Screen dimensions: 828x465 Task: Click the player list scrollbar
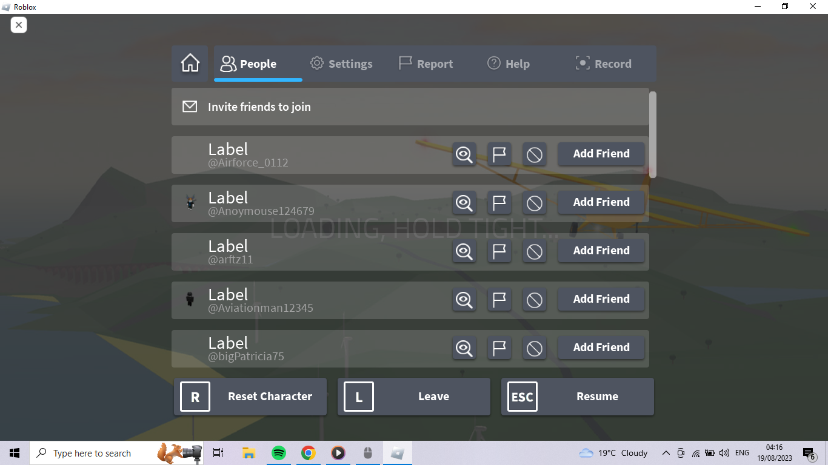click(x=653, y=134)
